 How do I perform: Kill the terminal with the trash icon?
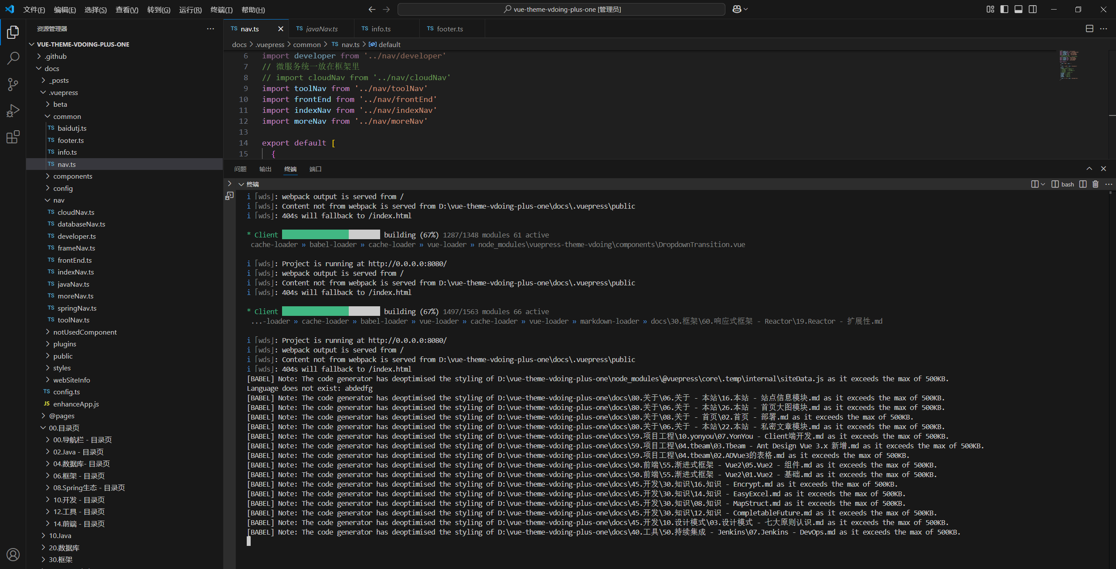click(x=1096, y=184)
